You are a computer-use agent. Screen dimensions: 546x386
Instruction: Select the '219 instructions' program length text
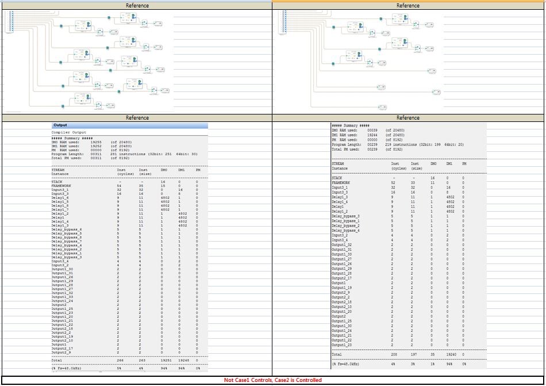click(x=401, y=144)
